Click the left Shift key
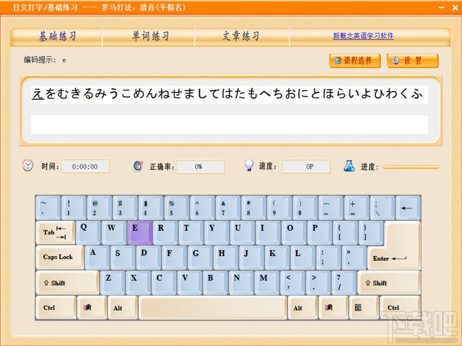 coord(68,283)
